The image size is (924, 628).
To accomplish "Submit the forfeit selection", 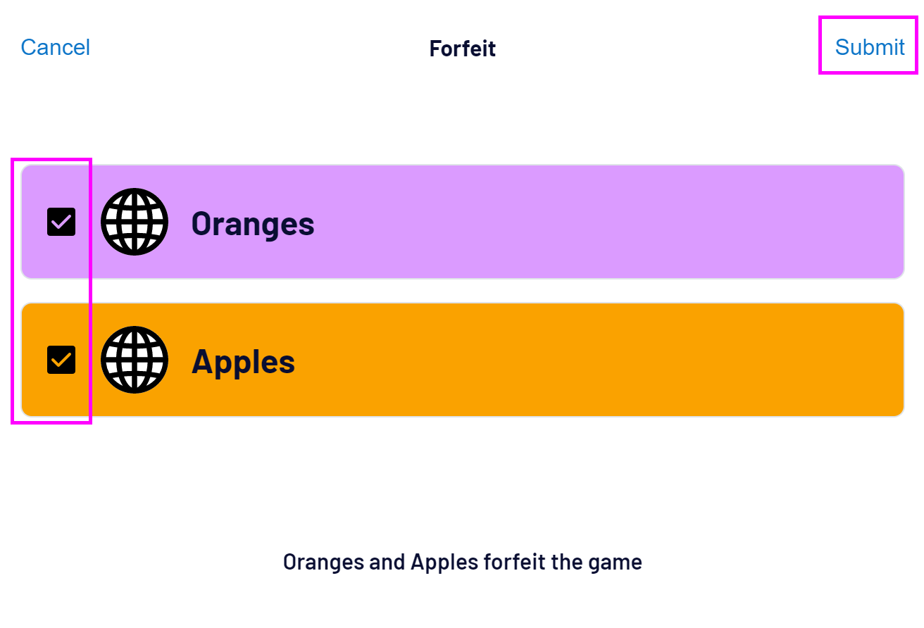I will click(869, 47).
